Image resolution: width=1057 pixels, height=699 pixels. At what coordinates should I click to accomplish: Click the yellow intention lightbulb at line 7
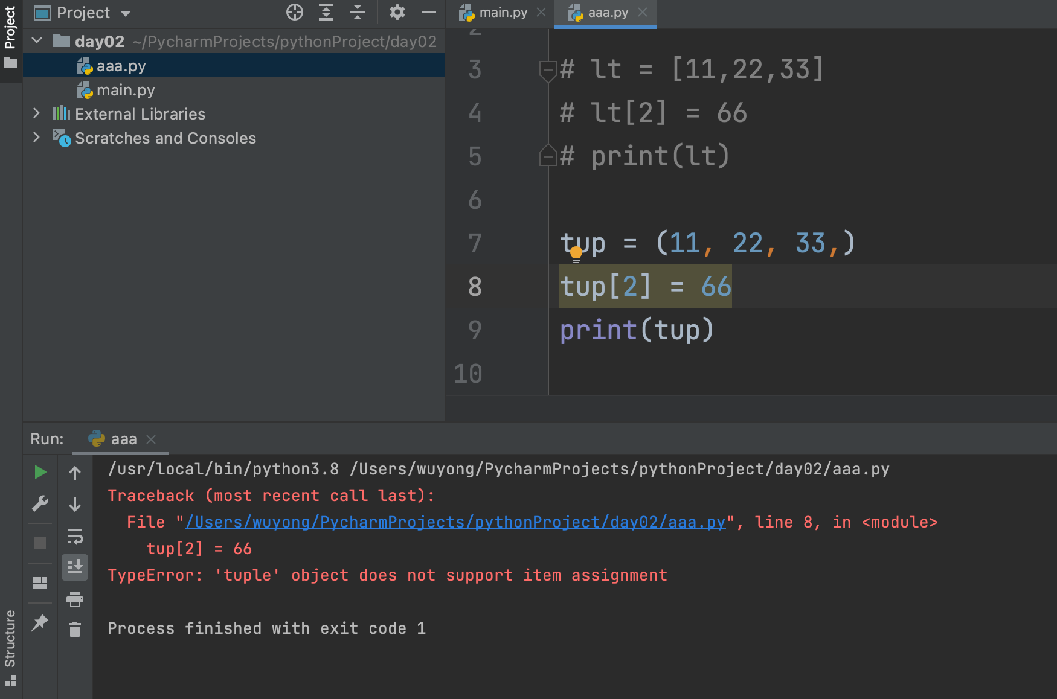(x=576, y=253)
